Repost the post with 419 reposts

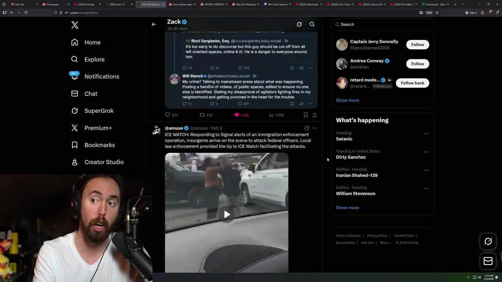coord(206,115)
